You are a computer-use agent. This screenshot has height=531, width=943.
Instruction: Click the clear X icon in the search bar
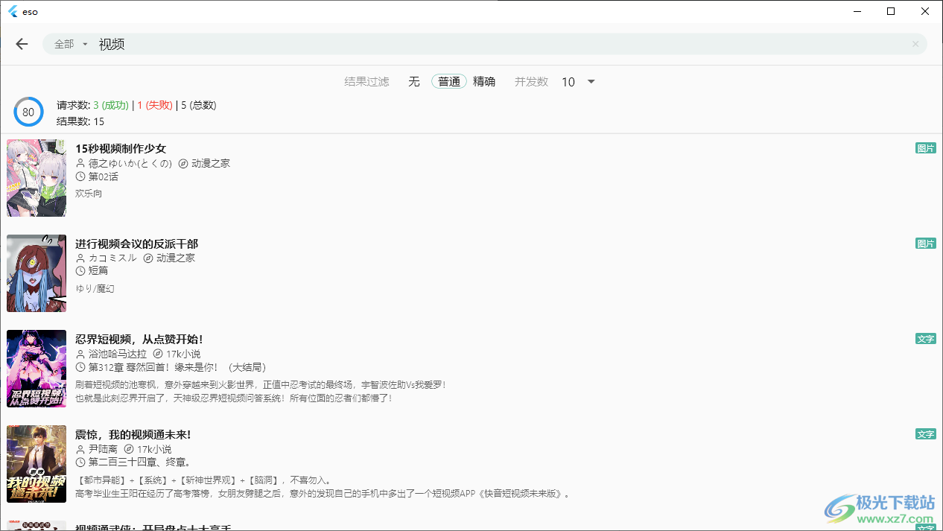pyautogui.click(x=915, y=44)
